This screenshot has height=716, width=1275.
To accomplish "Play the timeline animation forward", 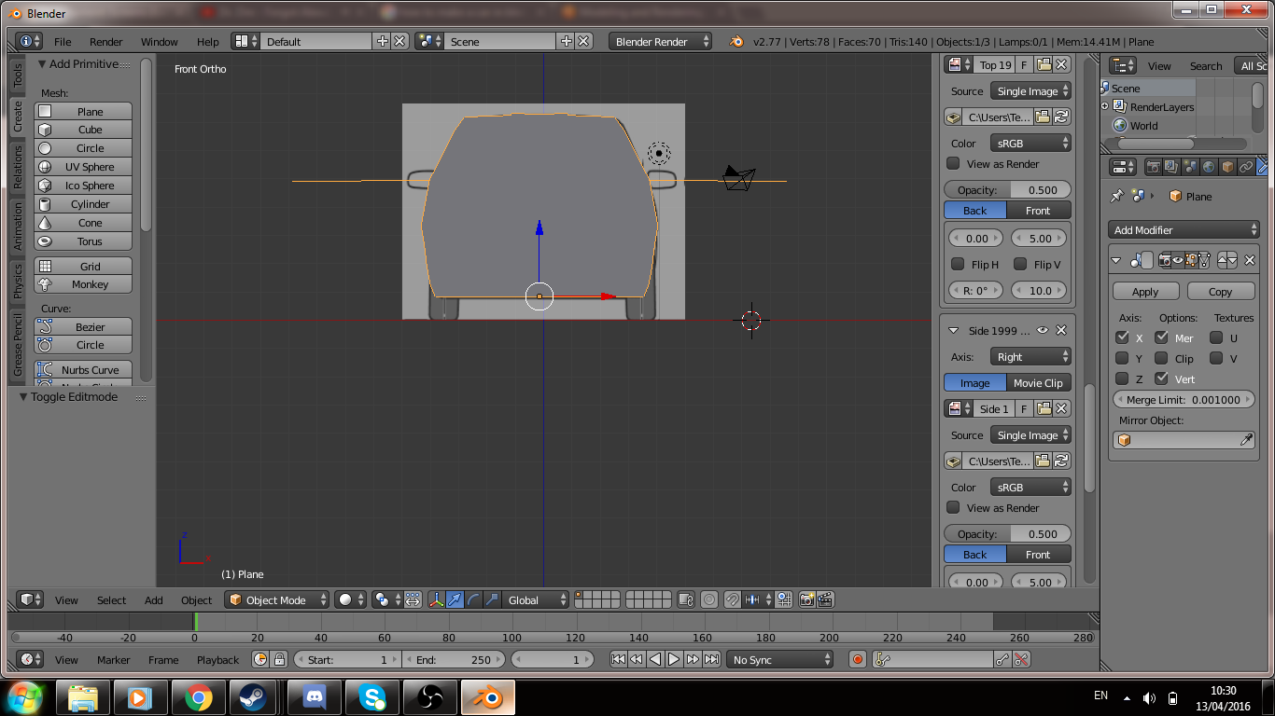I will tap(674, 660).
